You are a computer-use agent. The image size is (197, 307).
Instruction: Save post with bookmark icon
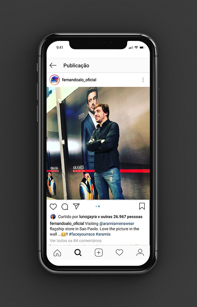point(142,206)
